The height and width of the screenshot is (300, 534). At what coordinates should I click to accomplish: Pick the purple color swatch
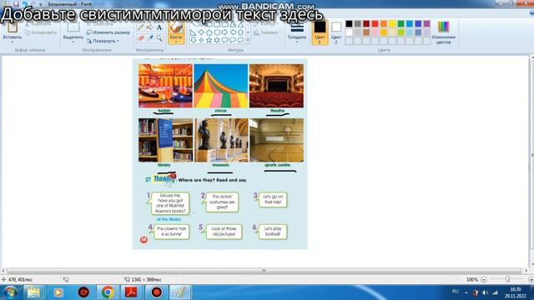point(426,24)
